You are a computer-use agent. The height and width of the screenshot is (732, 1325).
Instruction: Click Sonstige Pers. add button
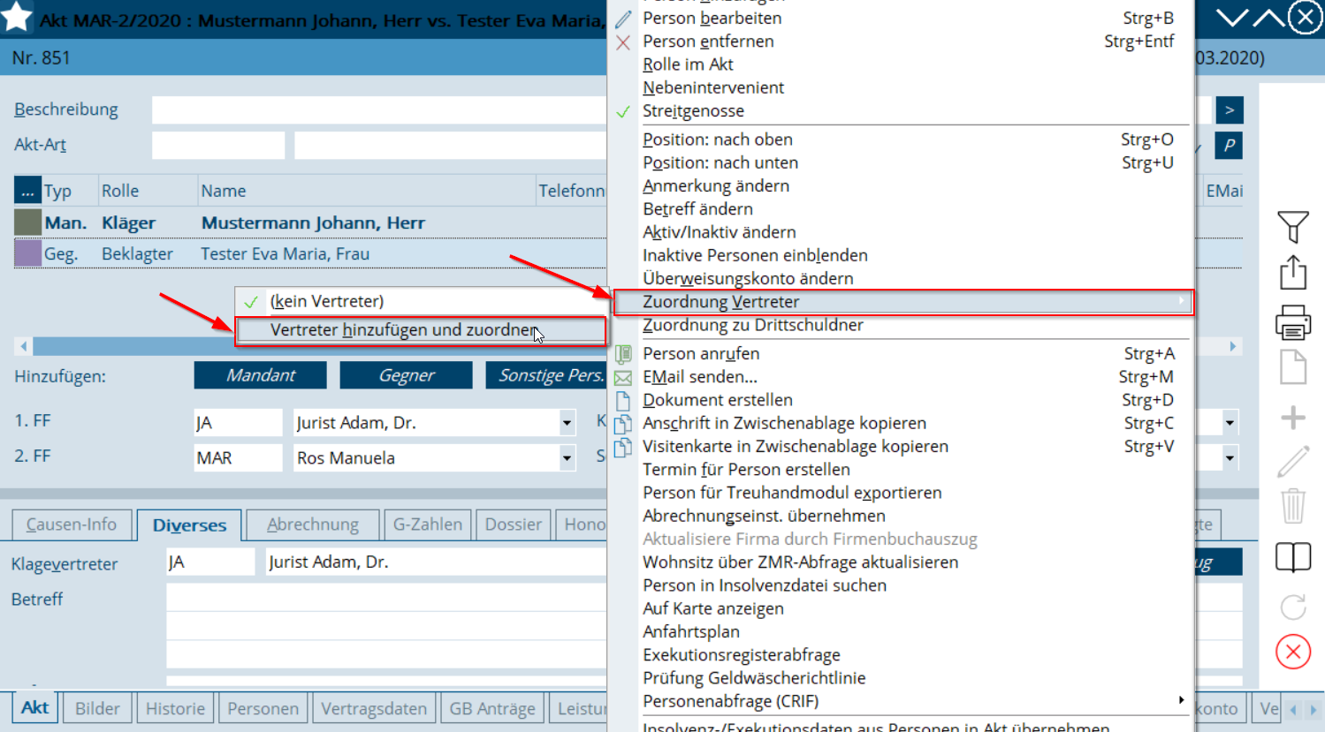[547, 375]
